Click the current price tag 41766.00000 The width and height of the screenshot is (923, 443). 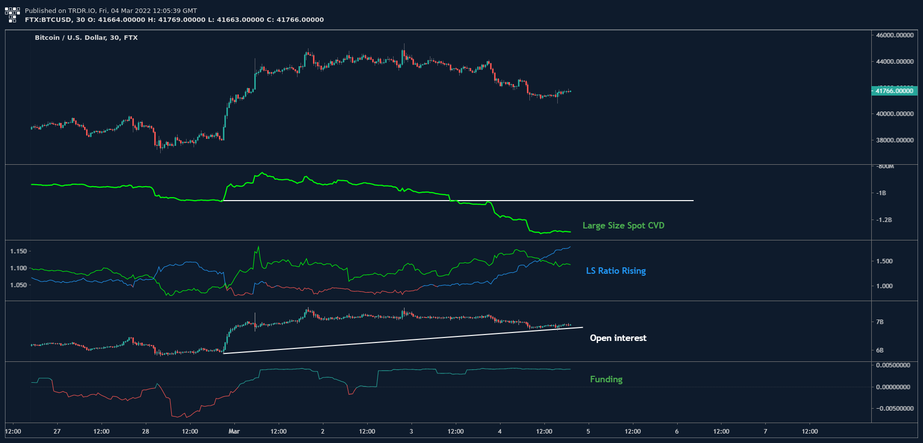[x=894, y=91]
